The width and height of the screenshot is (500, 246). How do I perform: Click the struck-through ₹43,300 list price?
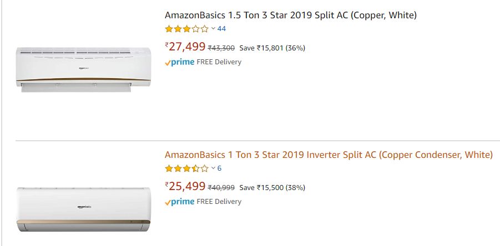[222, 48]
